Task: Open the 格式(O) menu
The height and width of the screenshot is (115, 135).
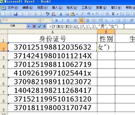Action: tap(72, 8)
